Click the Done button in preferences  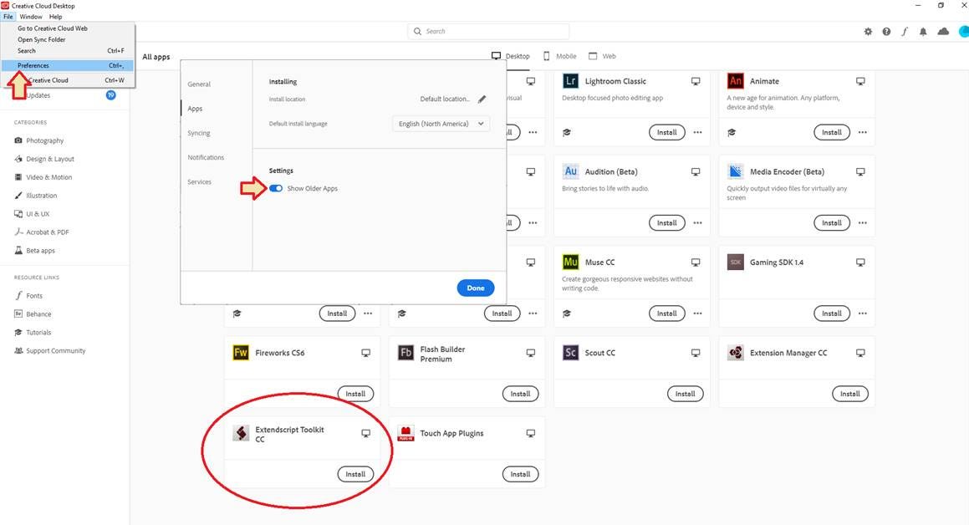(475, 288)
